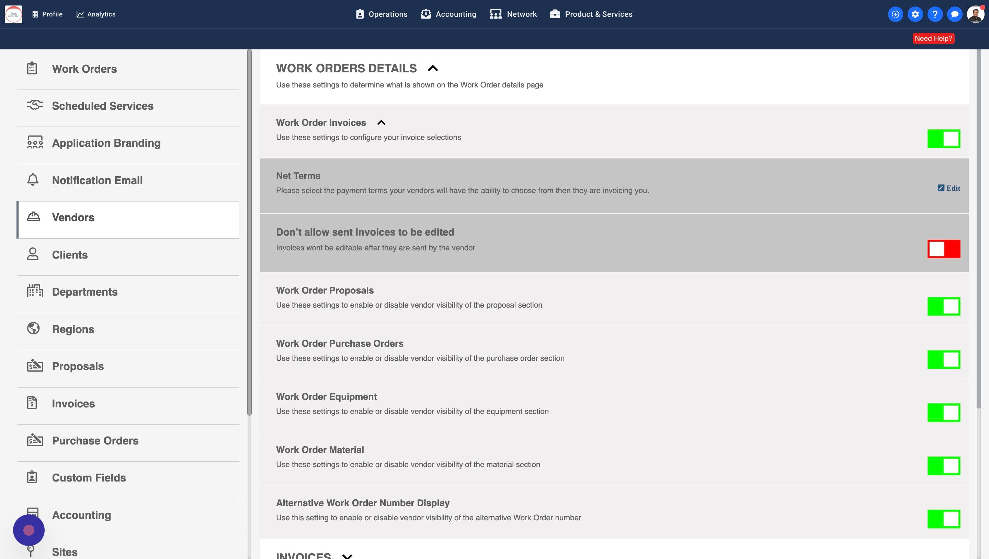Click the Regions globe icon
Screen dimensions: 989x559
(33, 328)
